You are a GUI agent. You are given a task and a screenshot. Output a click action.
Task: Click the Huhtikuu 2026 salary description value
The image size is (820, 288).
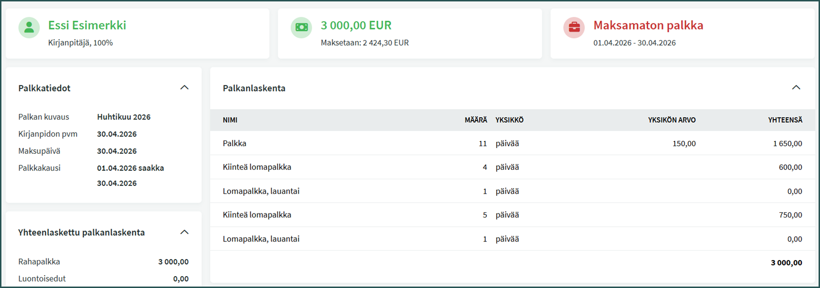pos(124,117)
